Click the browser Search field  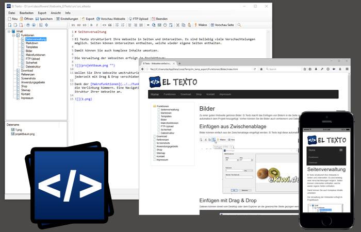283,69
